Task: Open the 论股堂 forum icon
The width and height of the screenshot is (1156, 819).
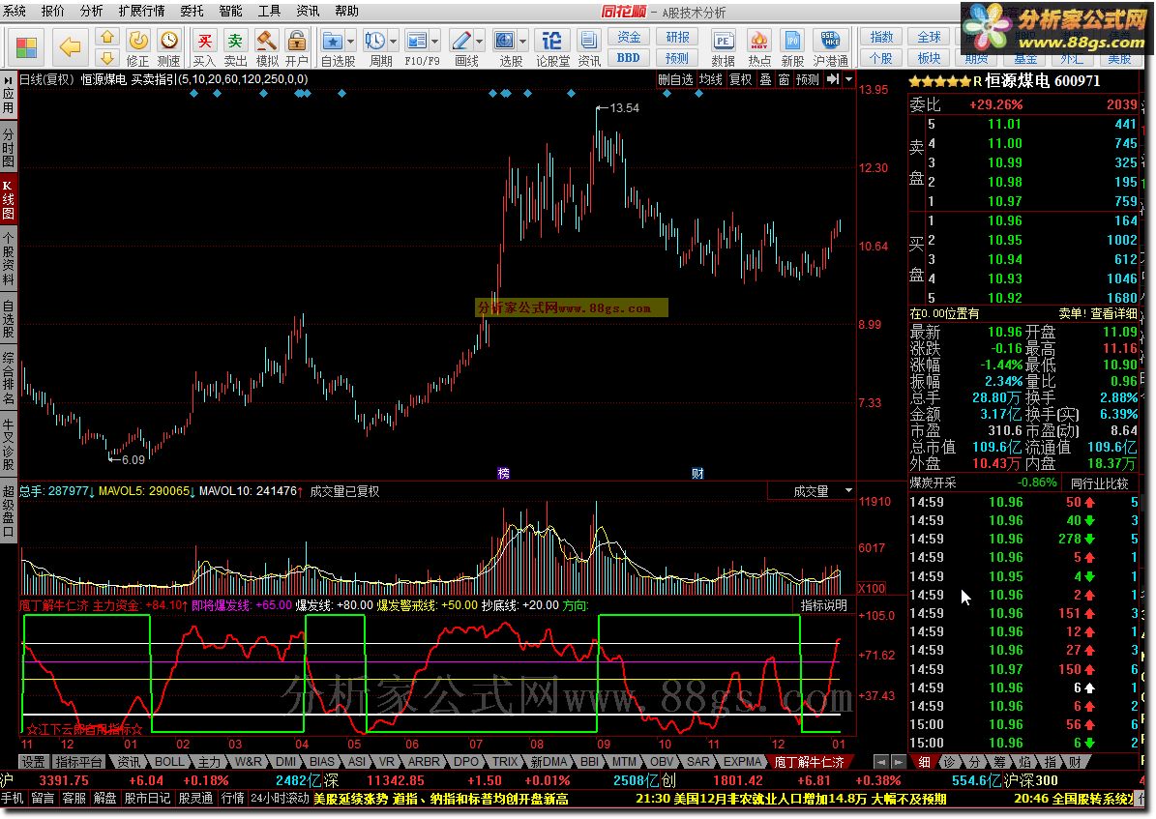Action: click(551, 41)
